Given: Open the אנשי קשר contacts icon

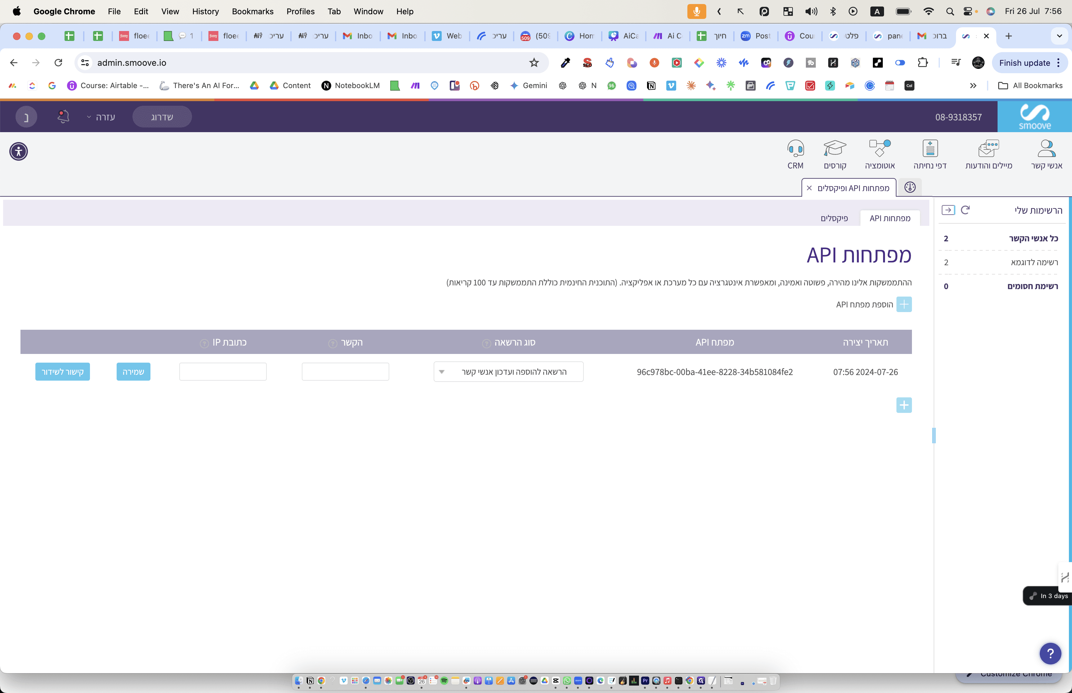Looking at the screenshot, I should coord(1046,154).
